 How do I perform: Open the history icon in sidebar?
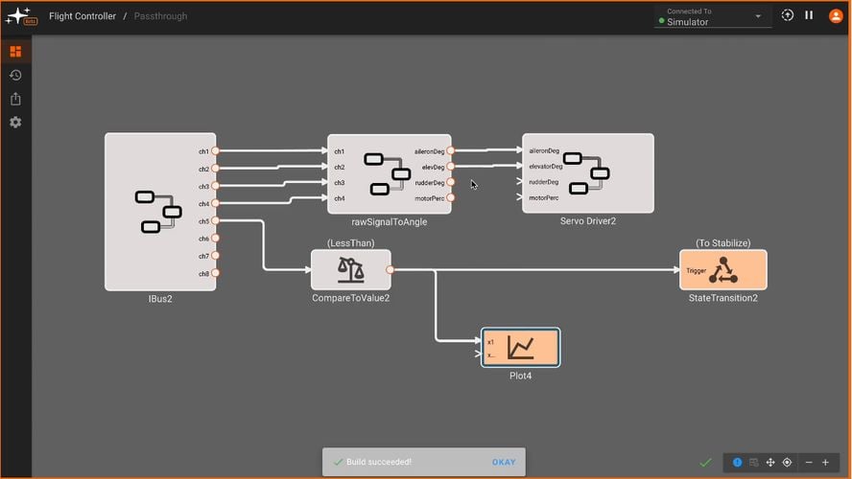pos(15,75)
